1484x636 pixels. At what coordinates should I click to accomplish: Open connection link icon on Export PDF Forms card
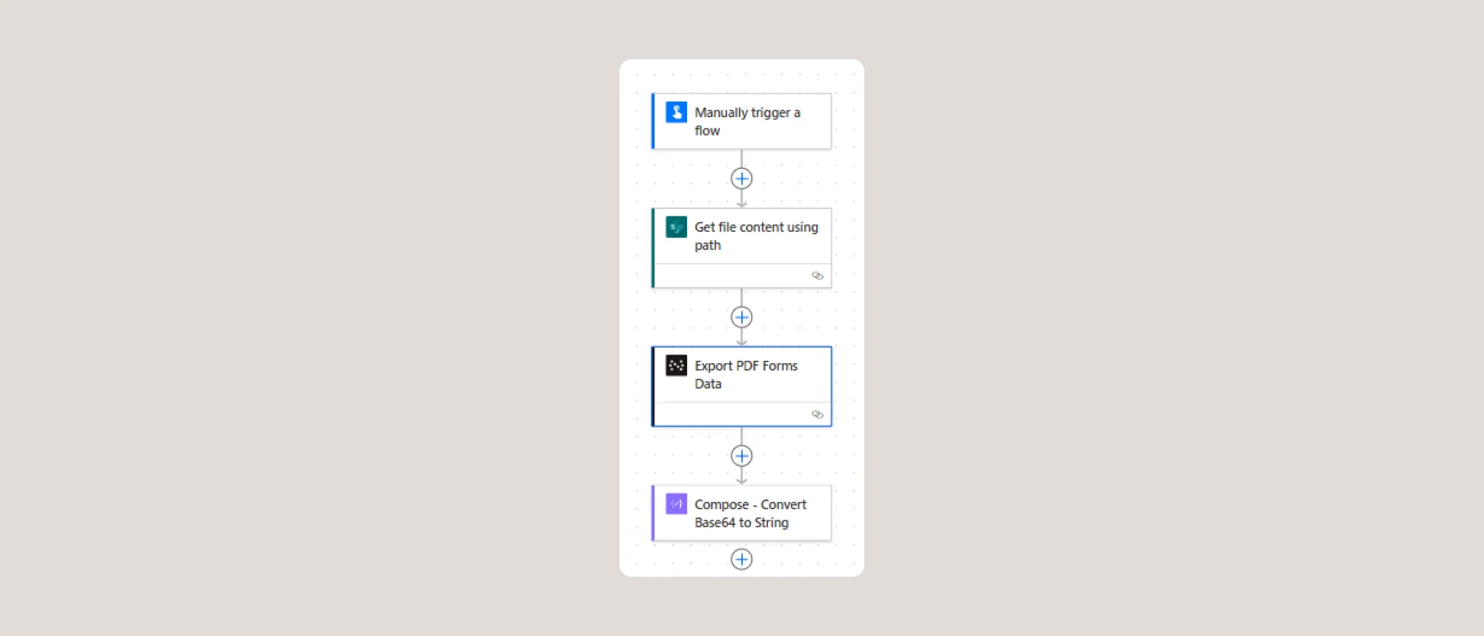click(817, 414)
